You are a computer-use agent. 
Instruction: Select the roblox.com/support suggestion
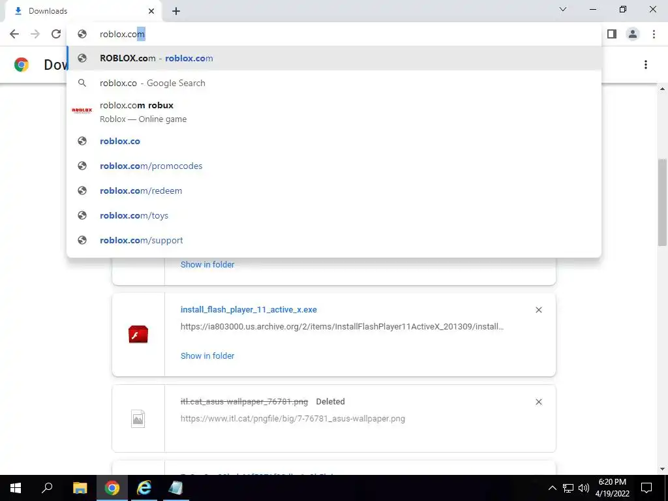tap(335, 240)
